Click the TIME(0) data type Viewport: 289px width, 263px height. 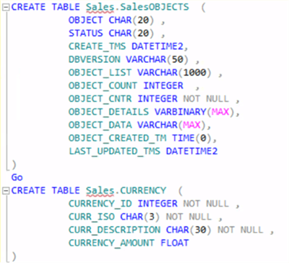[x=192, y=138]
